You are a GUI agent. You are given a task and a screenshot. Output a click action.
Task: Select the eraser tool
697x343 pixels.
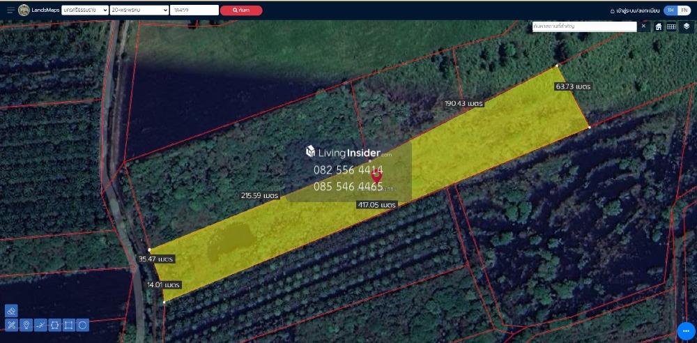pyautogui.click(x=11, y=311)
